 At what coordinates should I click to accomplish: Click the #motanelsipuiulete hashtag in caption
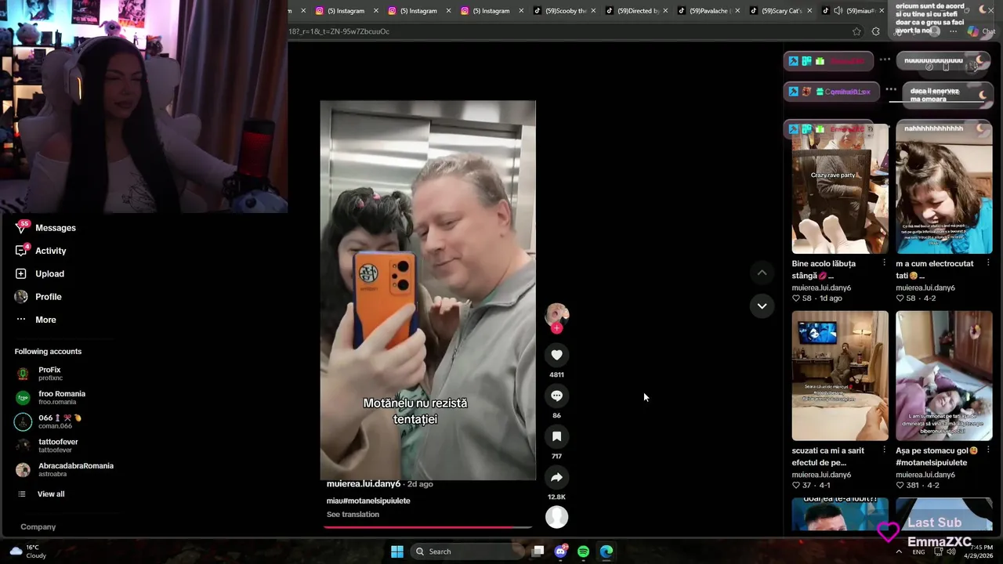click(375, 501)
